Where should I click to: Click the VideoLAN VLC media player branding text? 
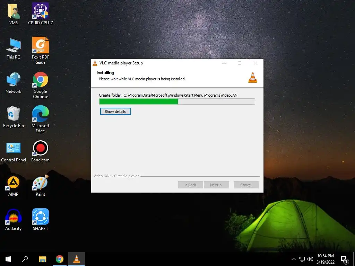[x=116, y=176]
